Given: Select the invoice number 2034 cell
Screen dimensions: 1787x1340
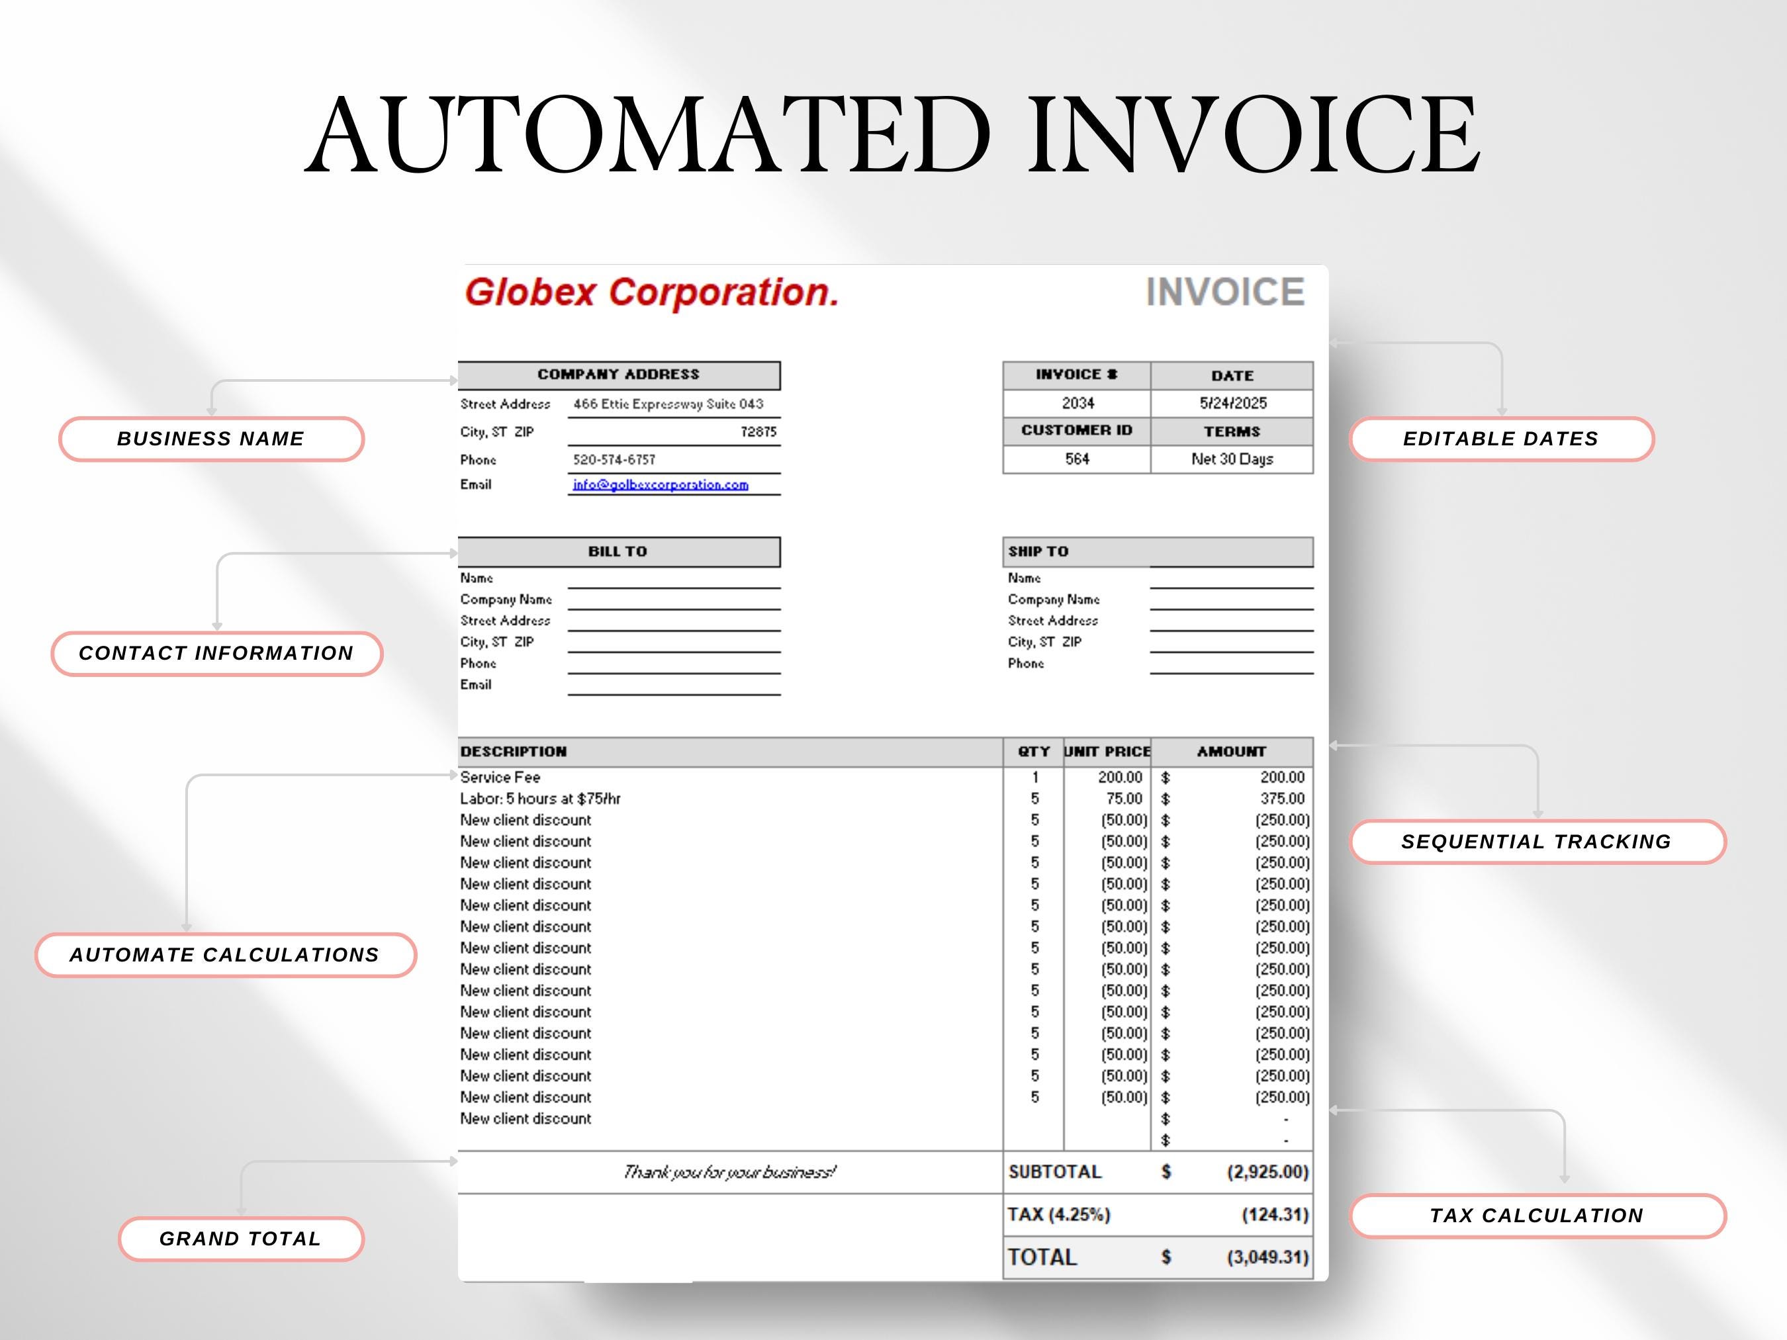Looking at the screenshot, I should click(1077, 403).
